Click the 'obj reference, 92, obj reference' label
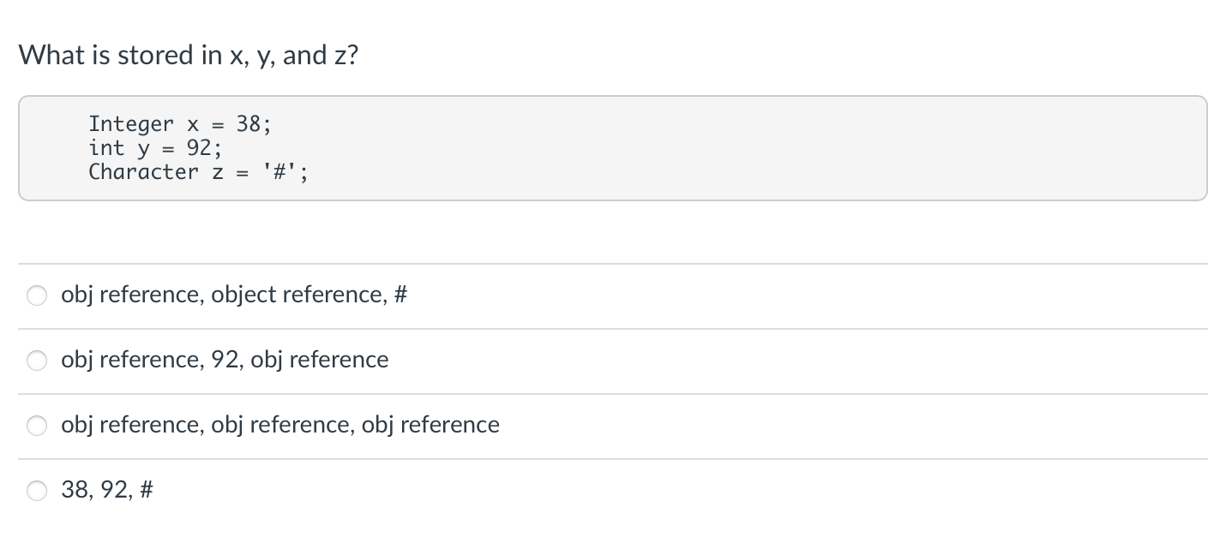1226x537 pixels. coord(225,360)
